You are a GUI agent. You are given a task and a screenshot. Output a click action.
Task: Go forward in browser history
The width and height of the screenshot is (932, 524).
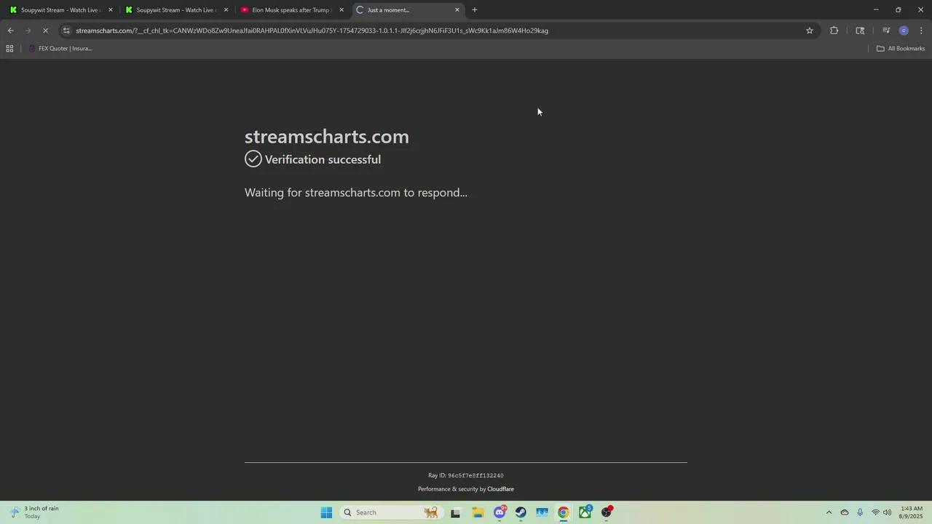click(28, 31)
